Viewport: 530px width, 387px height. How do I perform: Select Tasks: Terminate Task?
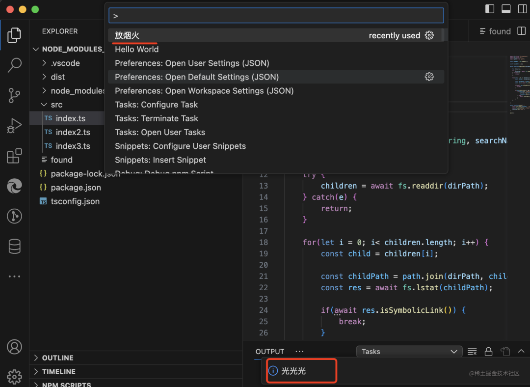[x=275, y=118]
